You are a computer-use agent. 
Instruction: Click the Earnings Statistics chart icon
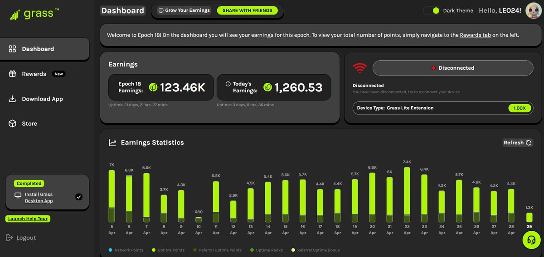pyautogui.click(x=112, y=143)
